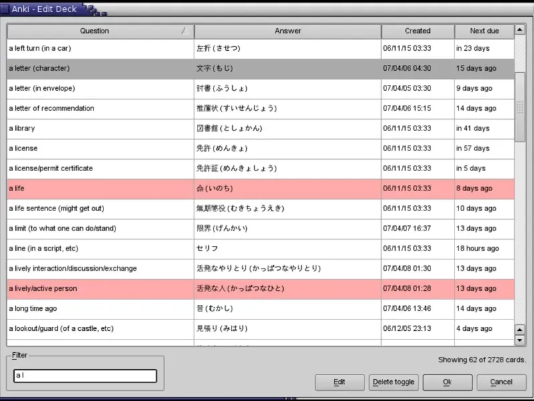Click the 'in 23 days' due cell
The height and width of the screenshot is (401, 534).
(485, 48)
